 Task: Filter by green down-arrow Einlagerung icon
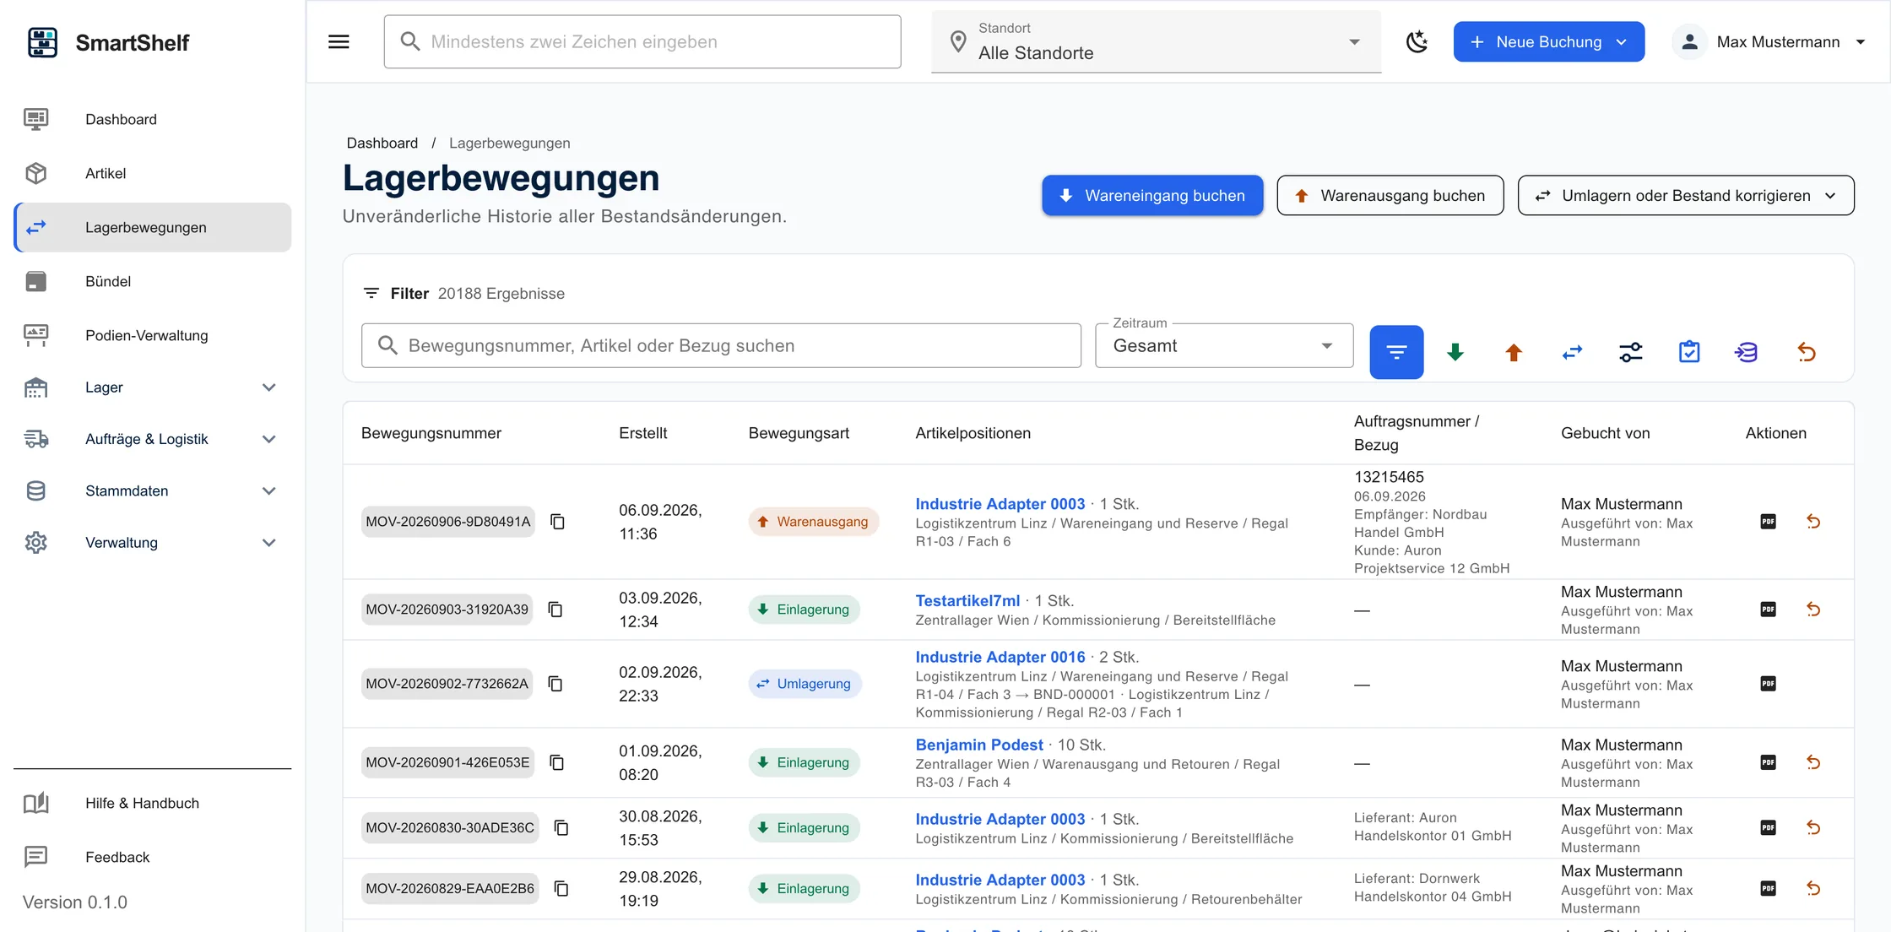point(1455,352)
